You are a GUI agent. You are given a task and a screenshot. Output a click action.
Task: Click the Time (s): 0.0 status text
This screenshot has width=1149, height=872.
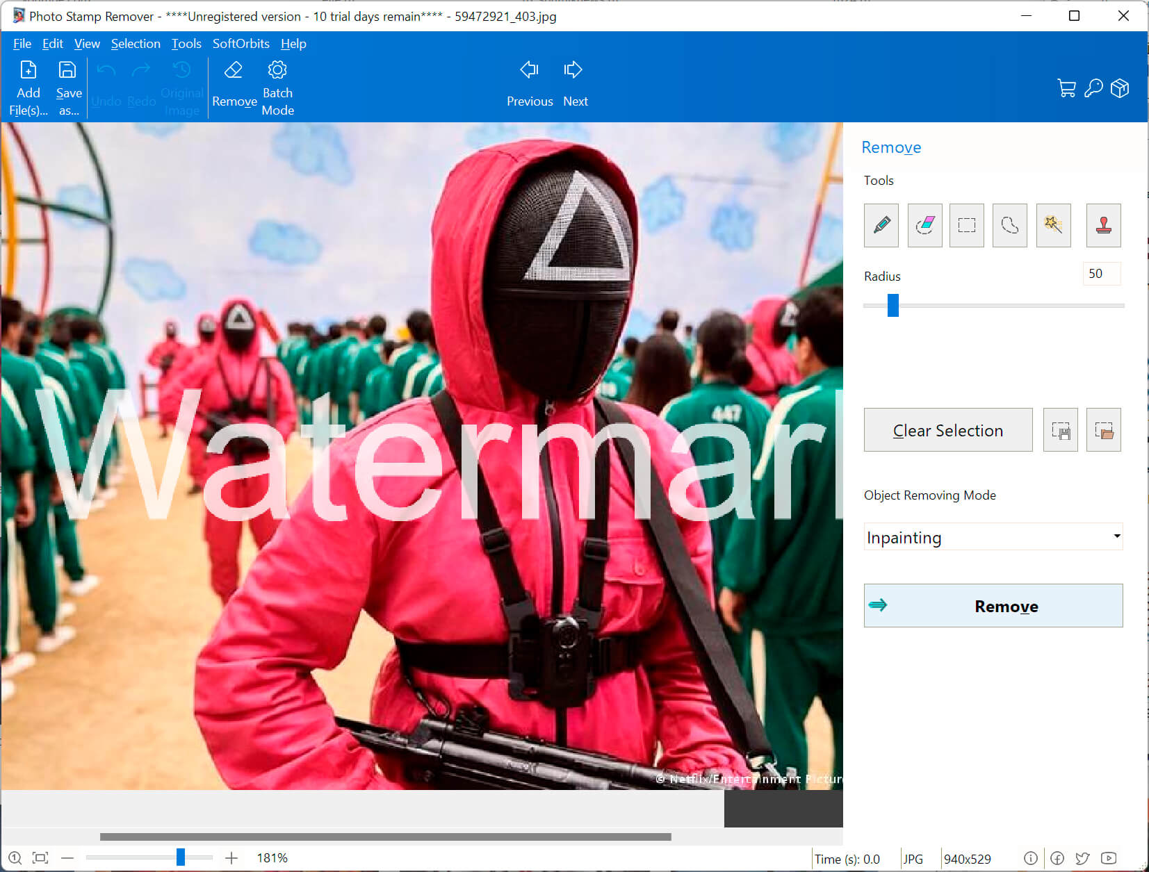pyautogui.click(x=847, y=859)
